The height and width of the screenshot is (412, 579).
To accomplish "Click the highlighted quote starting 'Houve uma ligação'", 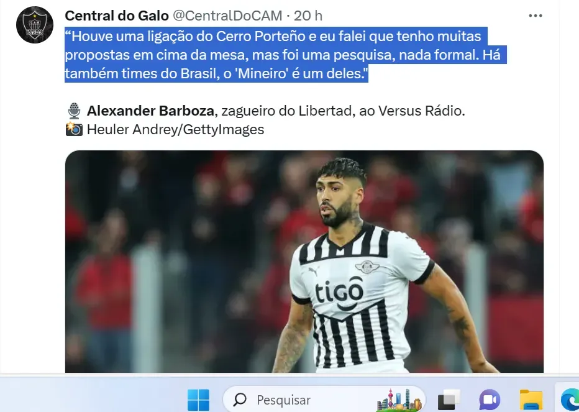I will [x=285, y=55].
